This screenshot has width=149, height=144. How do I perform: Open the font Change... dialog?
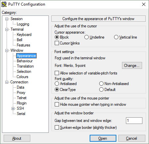[x=132, y=66]
